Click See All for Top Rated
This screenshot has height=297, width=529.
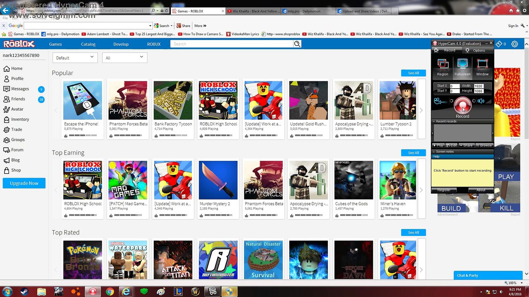tap(413, 233)
